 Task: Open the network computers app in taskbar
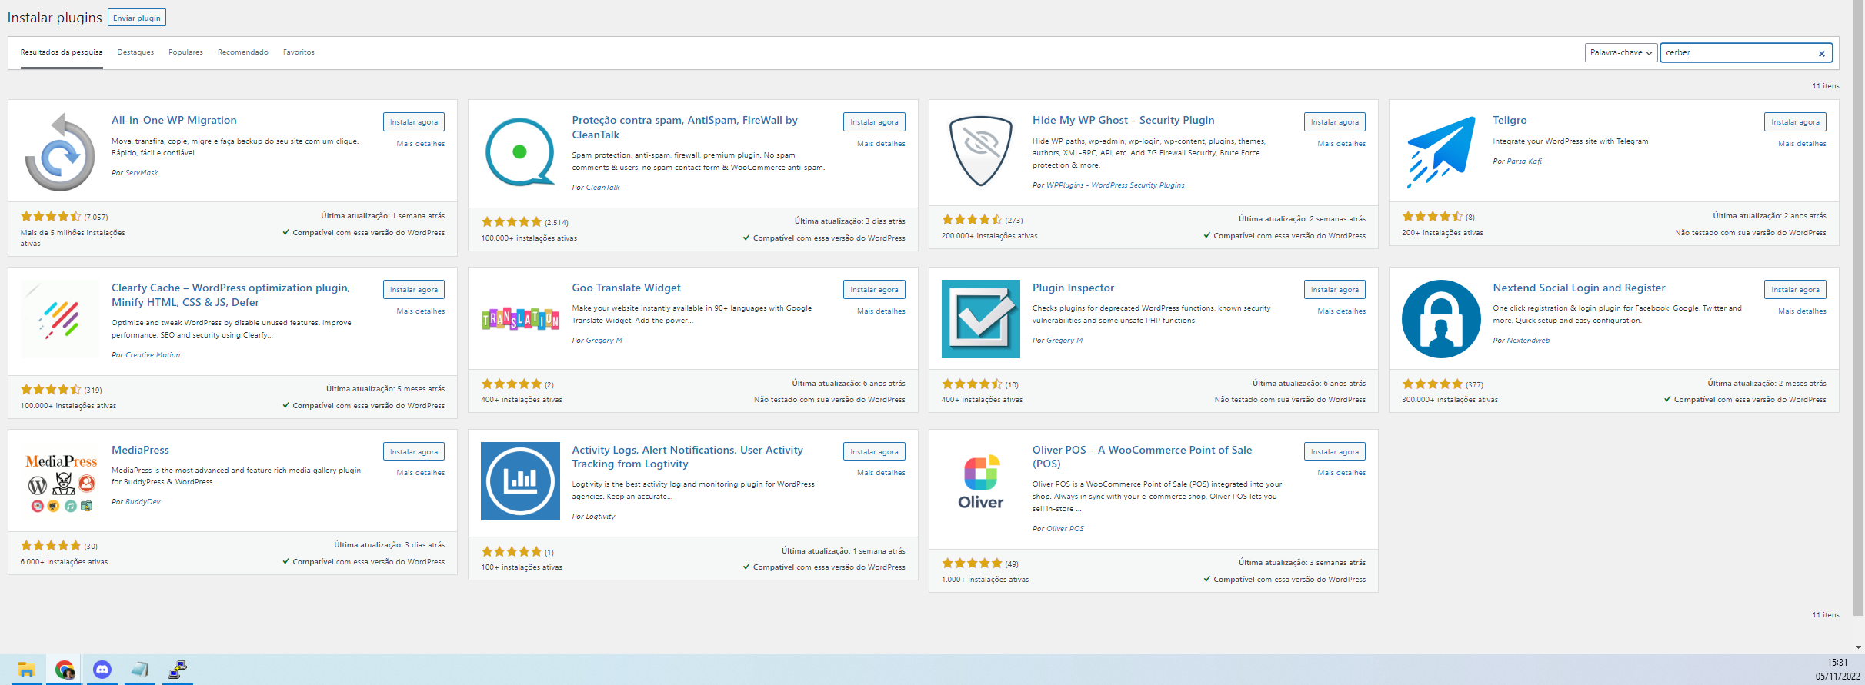[178, 670]
